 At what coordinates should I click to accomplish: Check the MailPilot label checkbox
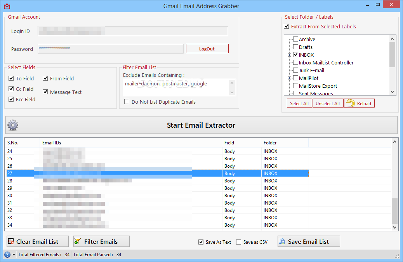point(296,78)
